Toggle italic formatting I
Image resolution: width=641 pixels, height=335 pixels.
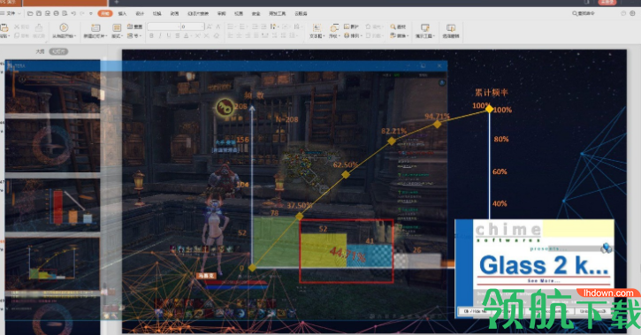(160, 36)
